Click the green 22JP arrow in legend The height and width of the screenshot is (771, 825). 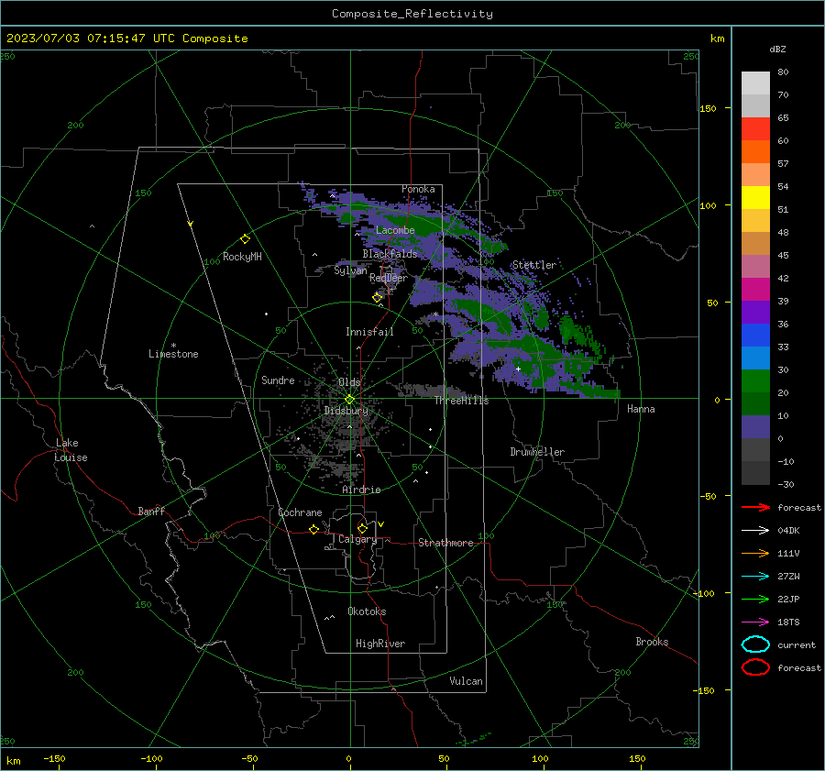pos(755,599)
